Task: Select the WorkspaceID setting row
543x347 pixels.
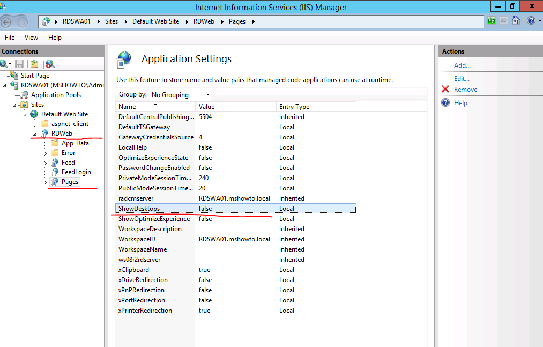Action: click(x=235, y=239)
